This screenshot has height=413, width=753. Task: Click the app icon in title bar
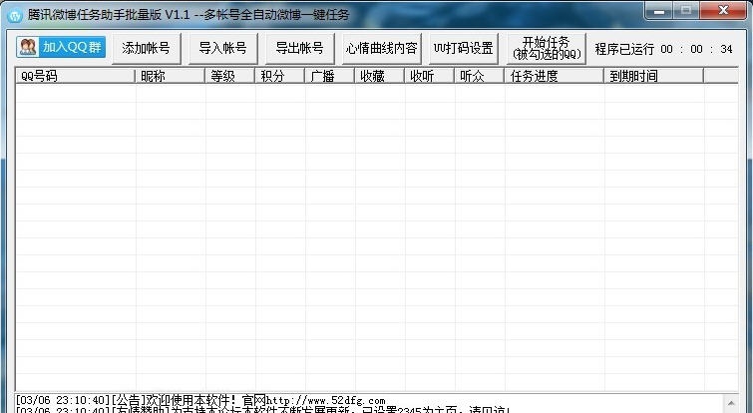pyautogui.click(x=15, y=15)
